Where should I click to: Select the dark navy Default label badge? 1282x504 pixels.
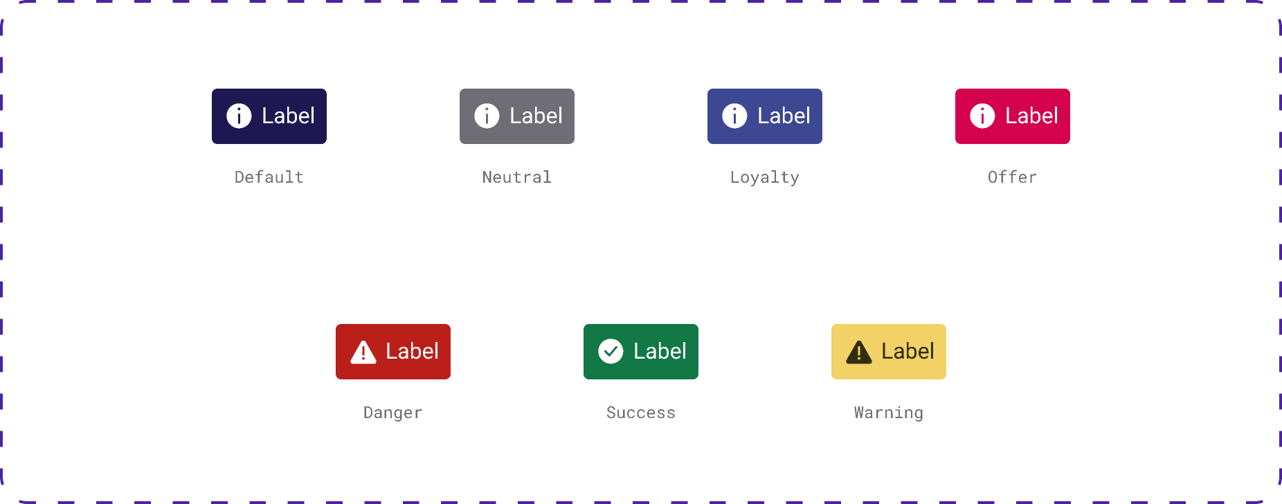[x=269, y=116]
